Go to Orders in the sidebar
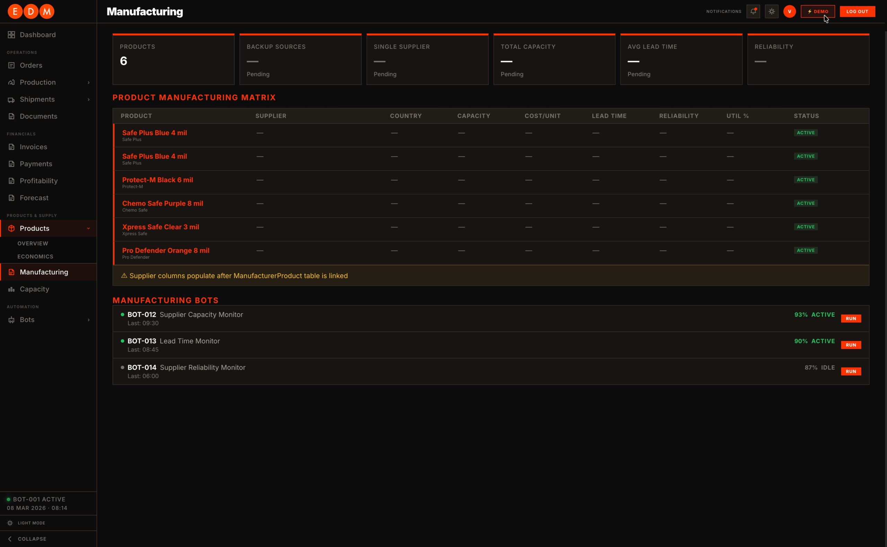887x547 pixels. 48,66
